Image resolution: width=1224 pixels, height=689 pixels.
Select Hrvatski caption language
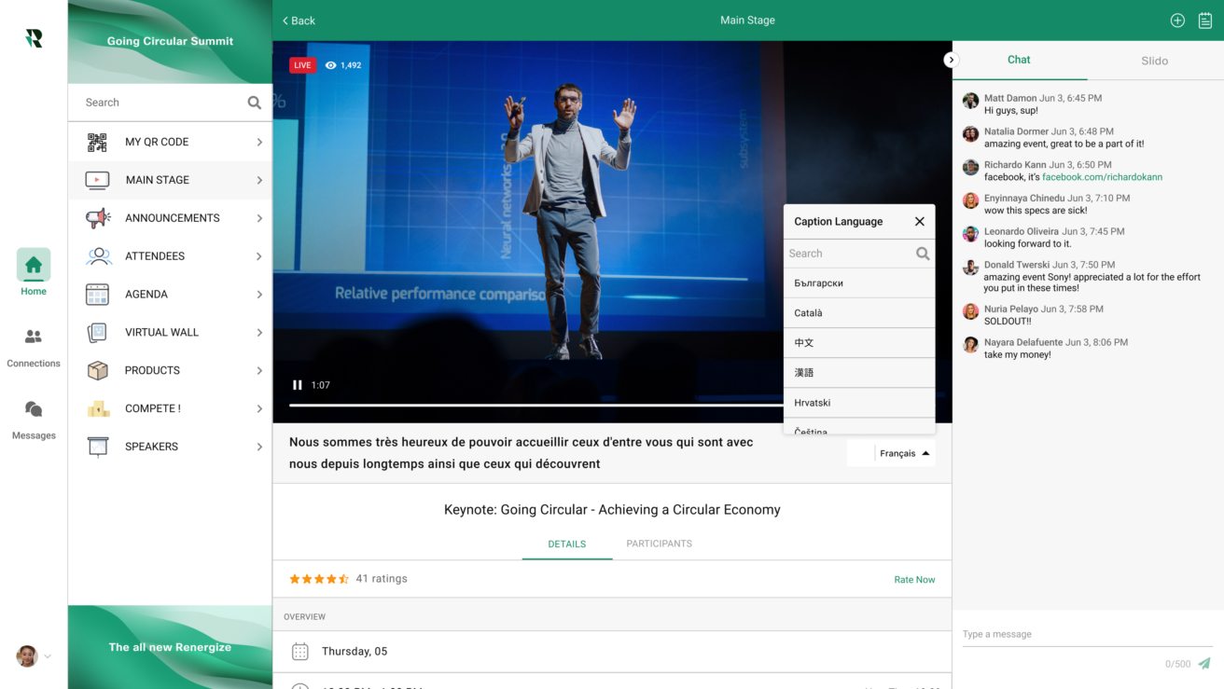pos(859,403)
